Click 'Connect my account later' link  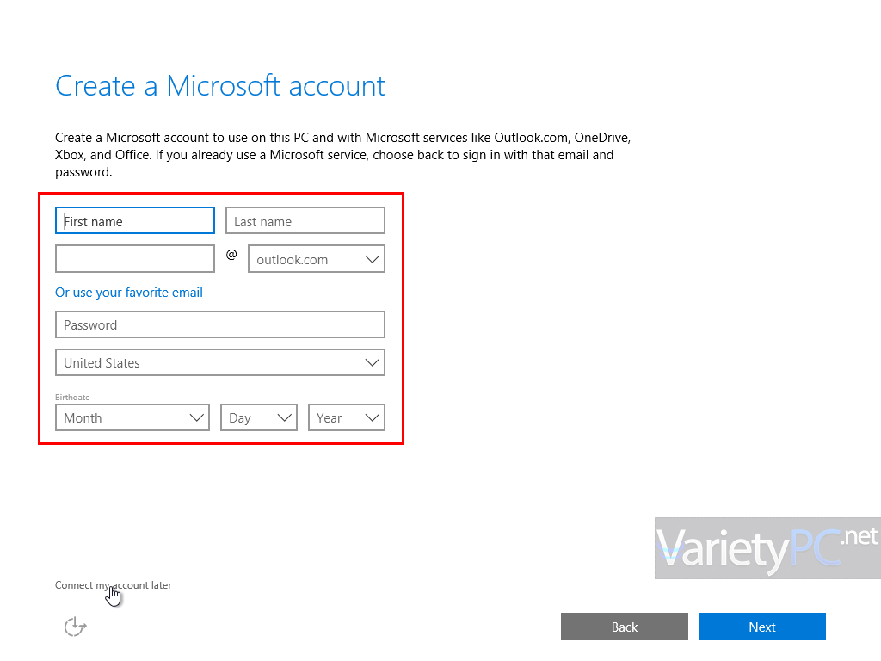113,585
